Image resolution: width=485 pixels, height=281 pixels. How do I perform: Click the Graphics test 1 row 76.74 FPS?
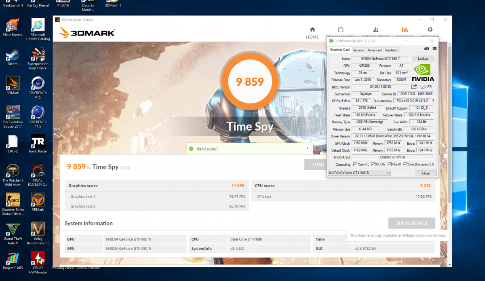tap(157, 196)
